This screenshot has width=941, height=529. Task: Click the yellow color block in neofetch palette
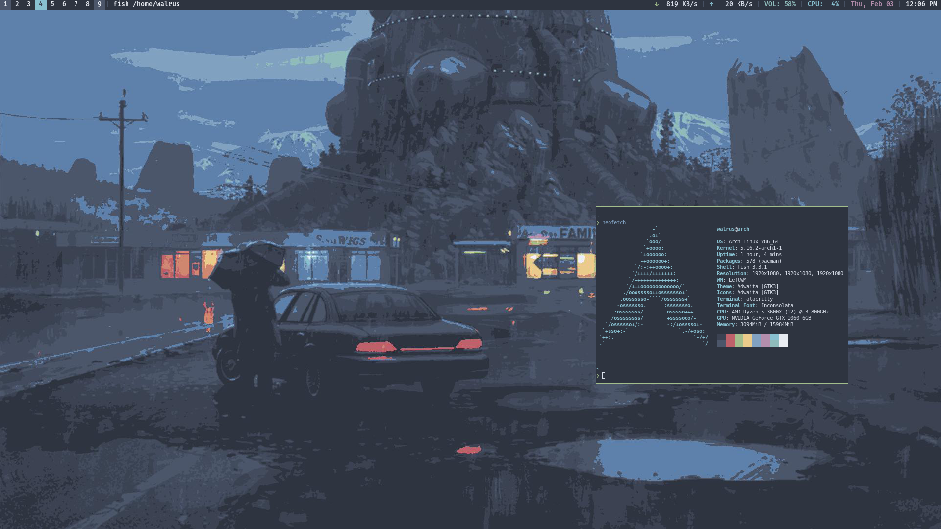click(x=748, y=340)
